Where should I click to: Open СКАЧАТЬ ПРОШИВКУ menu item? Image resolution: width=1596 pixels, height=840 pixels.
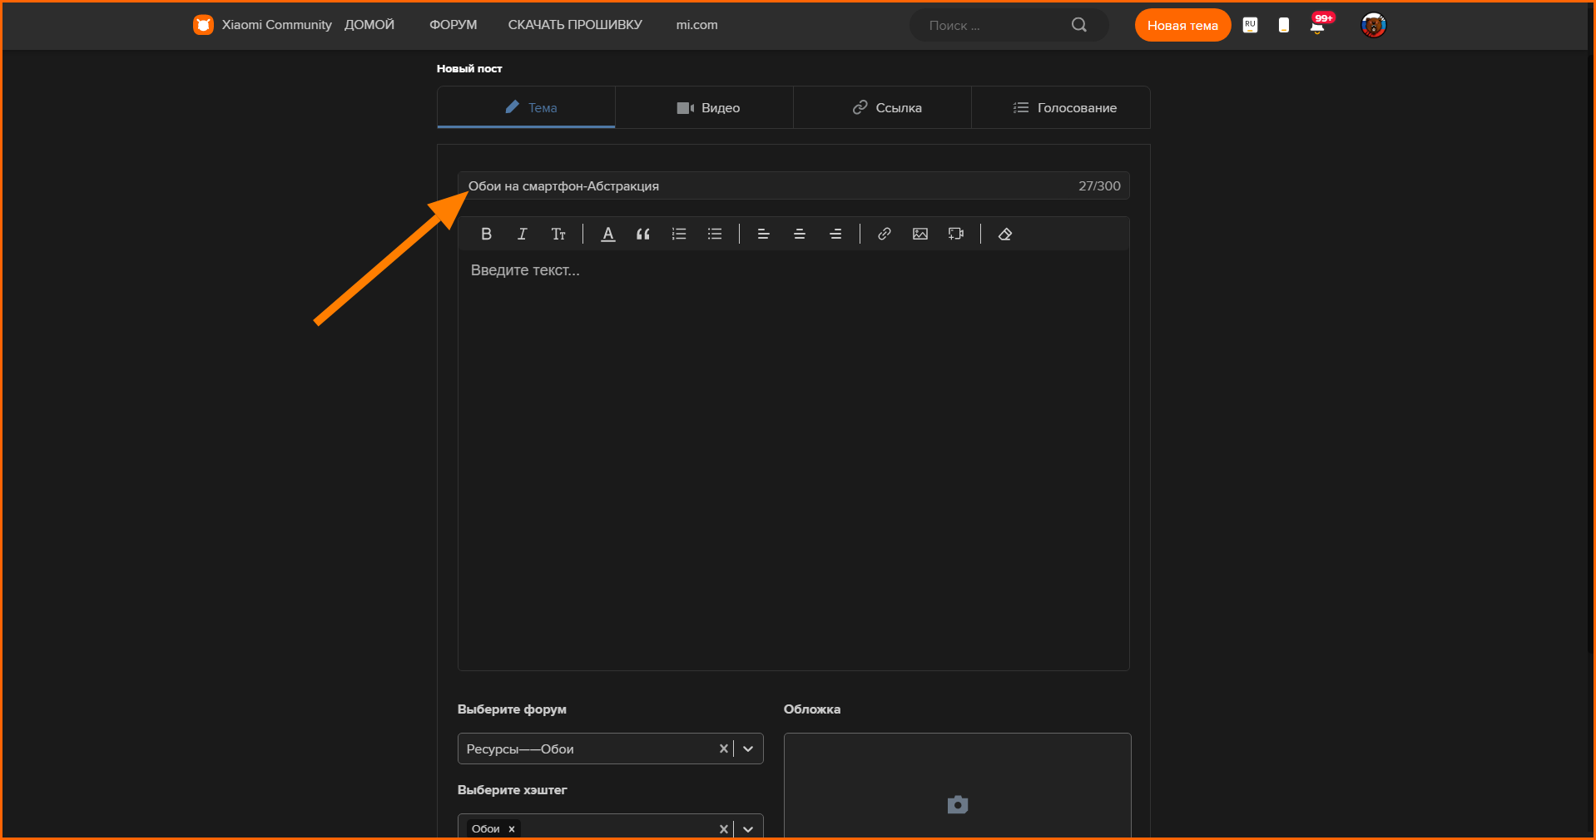coord(575,25)
